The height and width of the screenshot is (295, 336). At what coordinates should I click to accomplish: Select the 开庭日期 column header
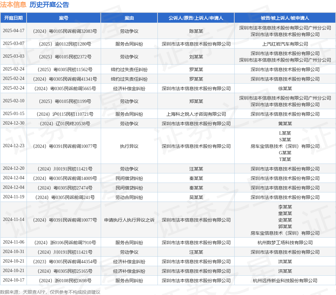[13, 18]
